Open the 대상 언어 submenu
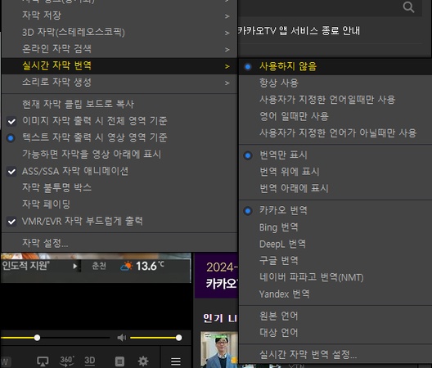The height and width of the screenshot is (368, 432). [335, 333]
